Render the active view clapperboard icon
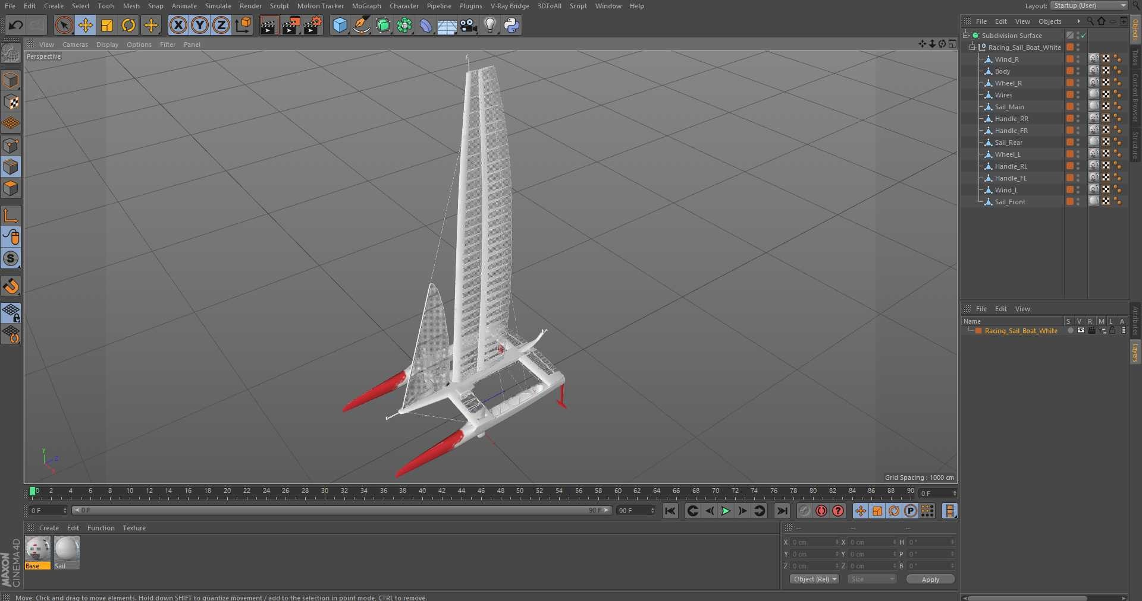Image resolution: width=1142 pixels, height=601 pixels. (x=268, y=25)
